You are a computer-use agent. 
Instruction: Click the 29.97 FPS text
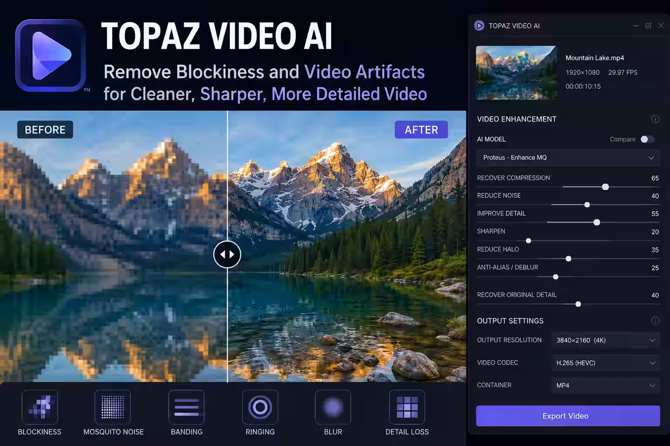click(622, 72)
